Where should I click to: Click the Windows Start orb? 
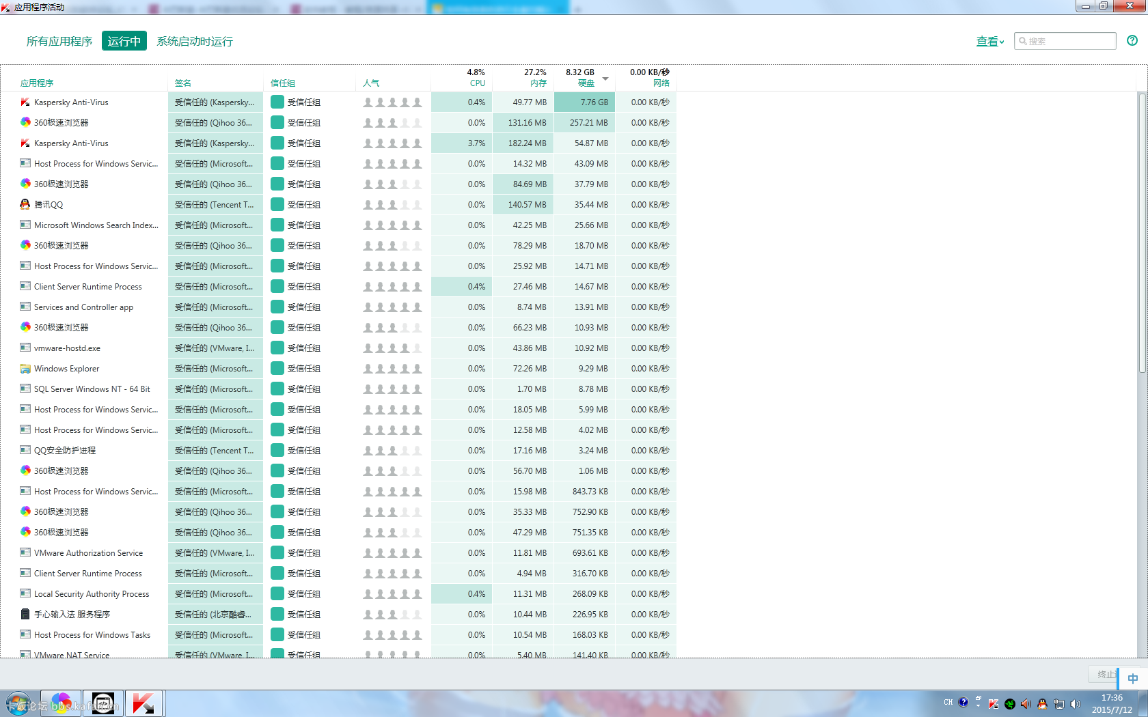tap(18, 703)
